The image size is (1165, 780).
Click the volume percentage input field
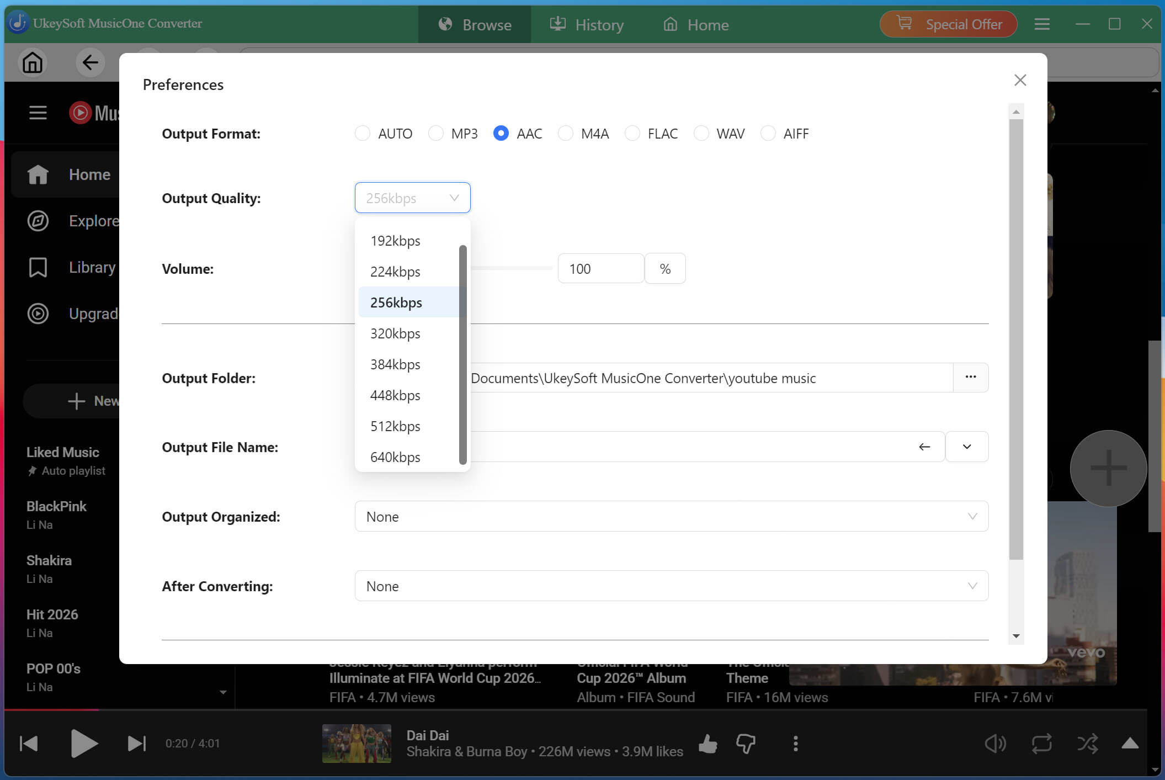coord(600,269)
